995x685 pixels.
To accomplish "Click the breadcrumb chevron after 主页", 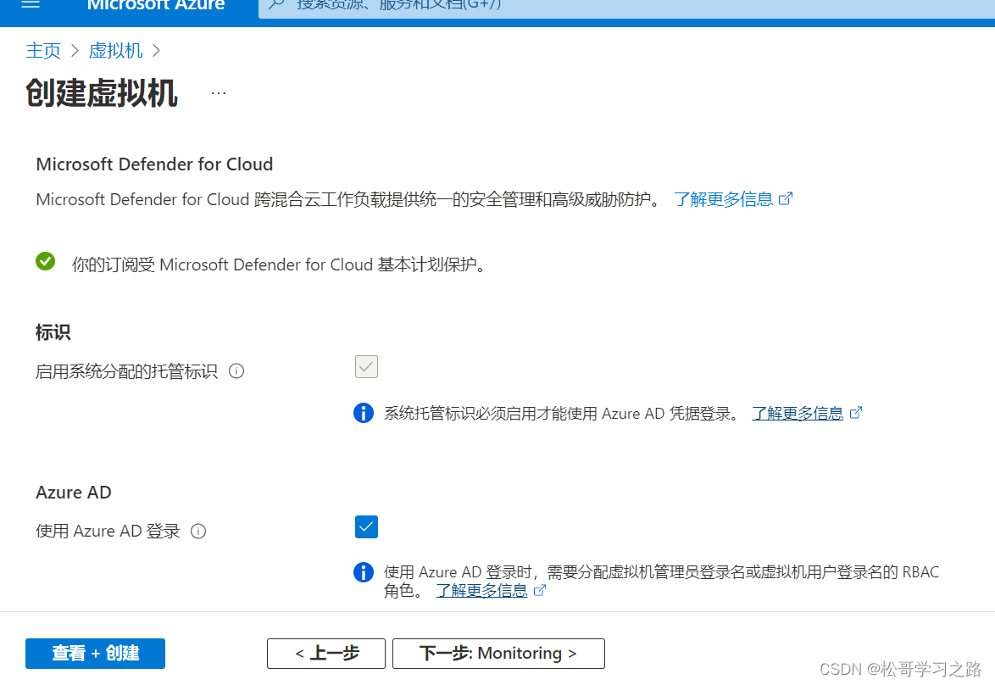I will point(75,51).
